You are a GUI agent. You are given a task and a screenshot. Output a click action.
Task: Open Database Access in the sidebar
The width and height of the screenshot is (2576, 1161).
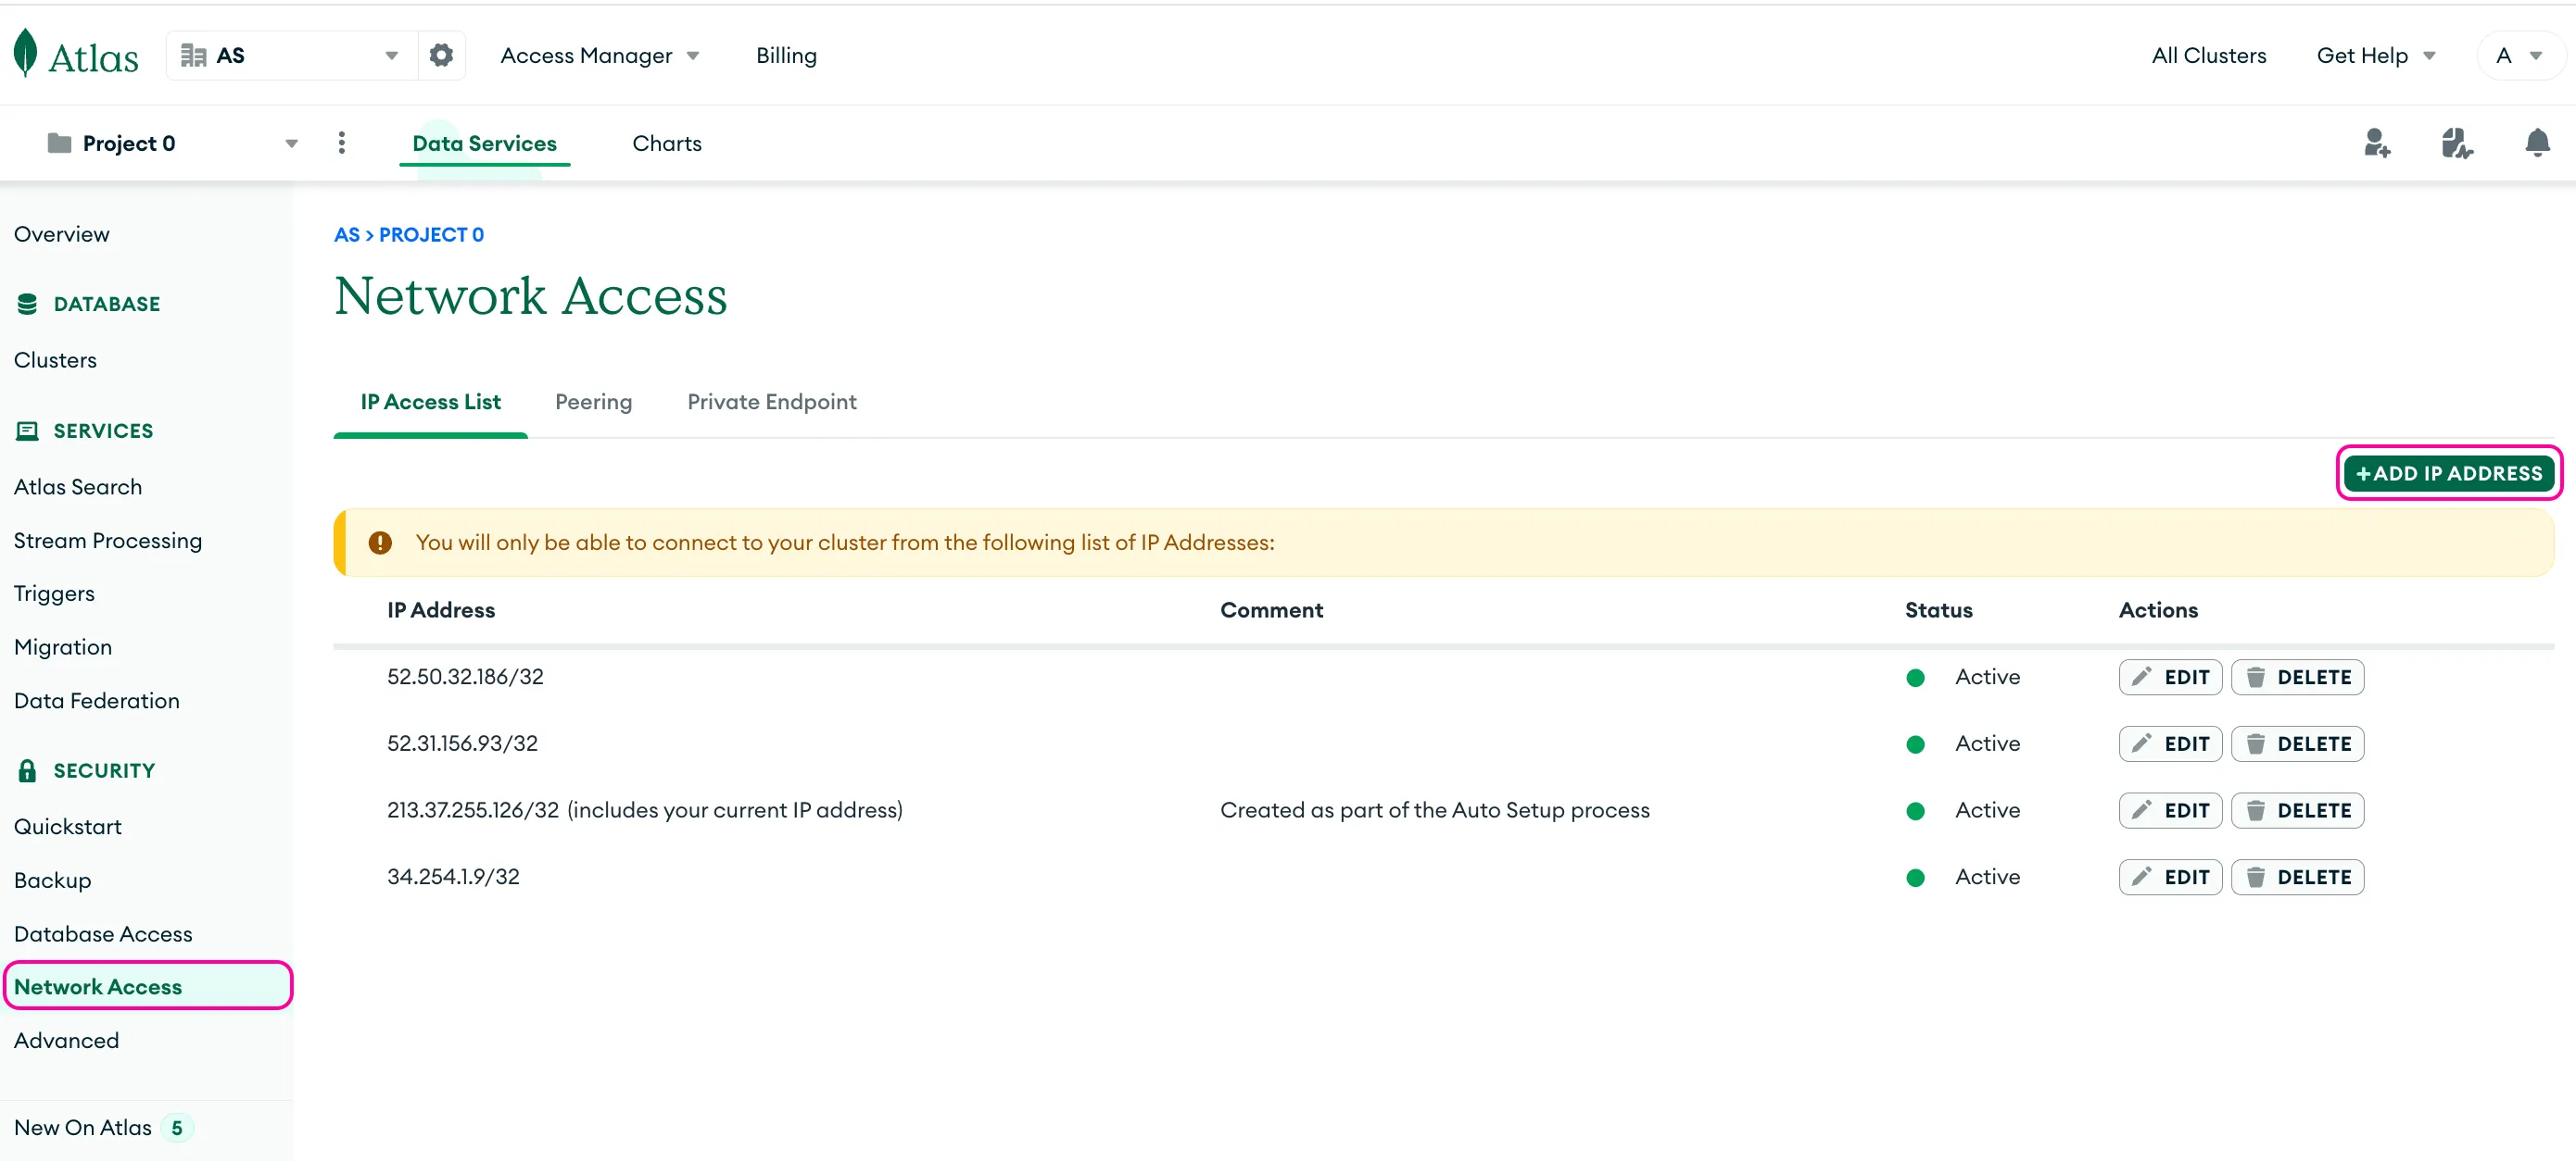pyautogui.click(x=103, y=934)
